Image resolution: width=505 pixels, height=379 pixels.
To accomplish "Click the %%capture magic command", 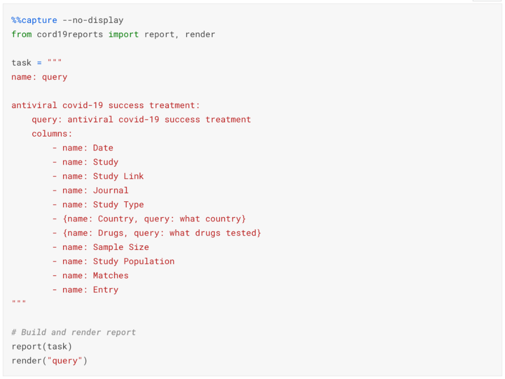I will pos(34,20).
